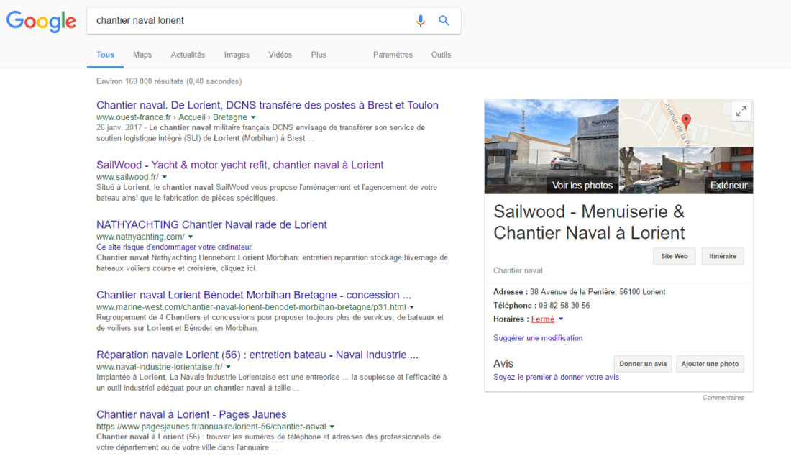
Task: Click Ajouter une photo button
Action: [x=710, y=364]
